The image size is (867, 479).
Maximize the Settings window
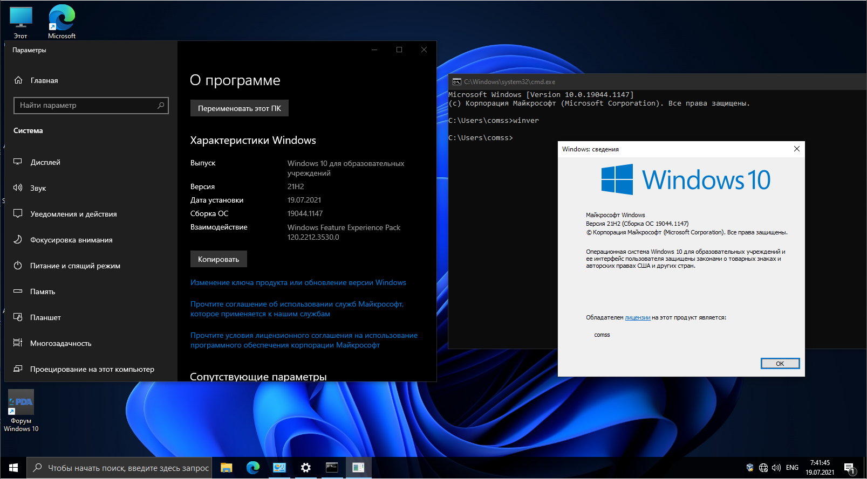tap(399, 50)
